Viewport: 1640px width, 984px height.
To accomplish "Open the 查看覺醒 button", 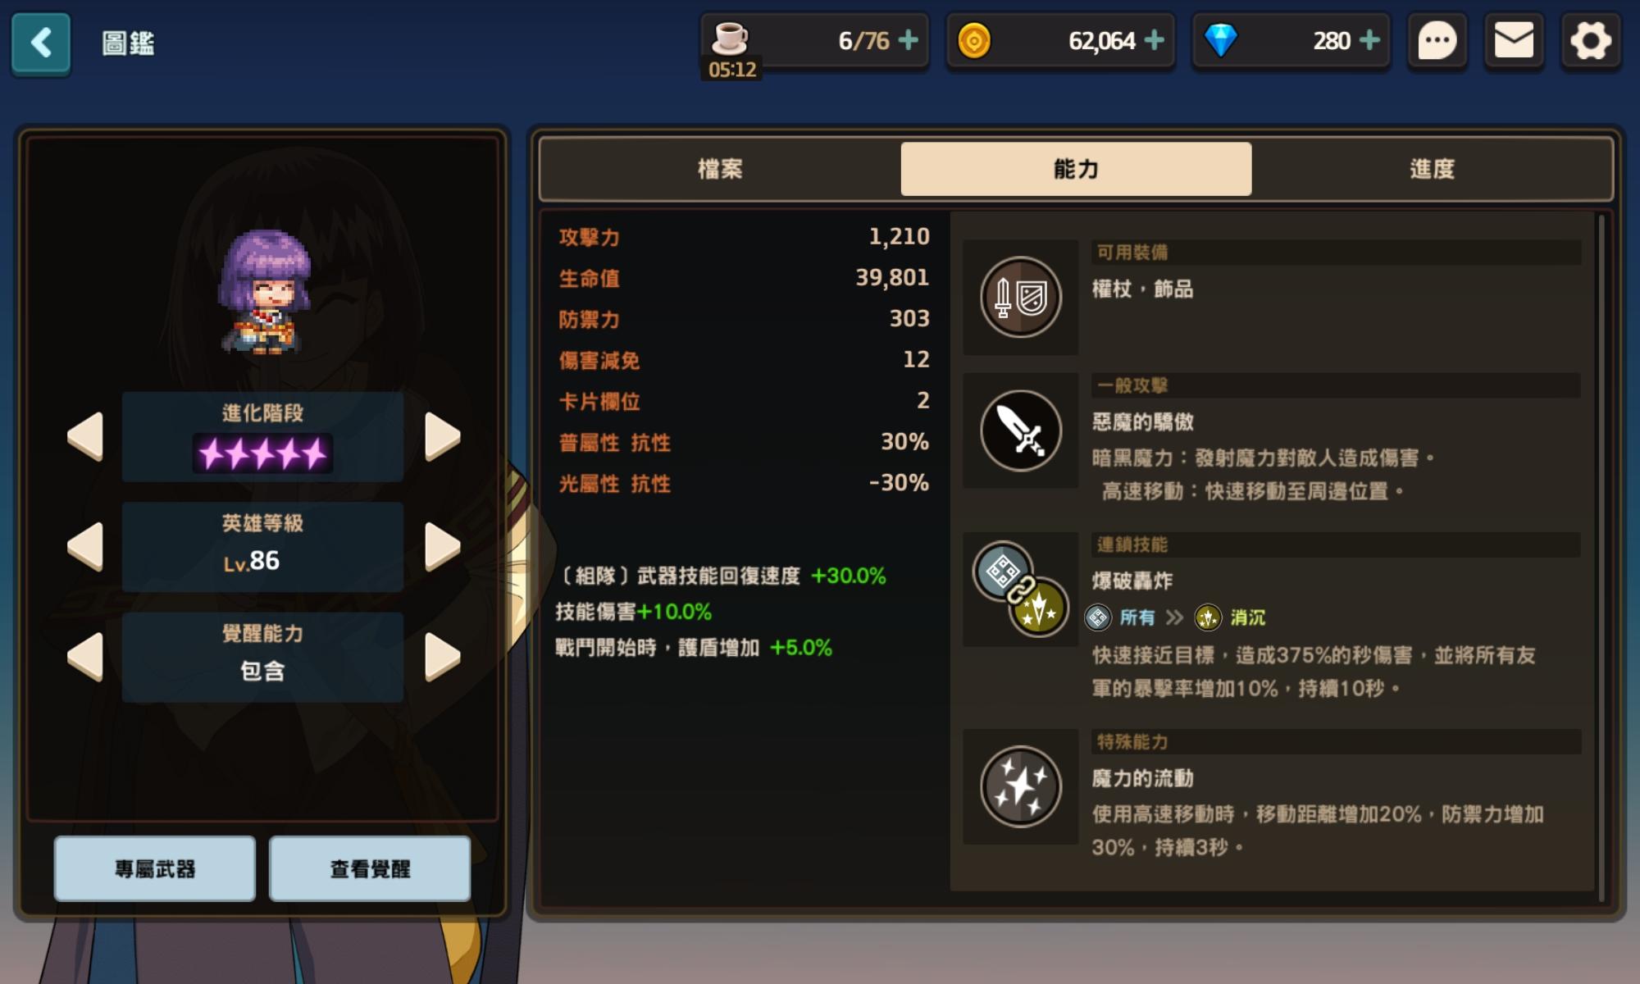I will point(370,868).
